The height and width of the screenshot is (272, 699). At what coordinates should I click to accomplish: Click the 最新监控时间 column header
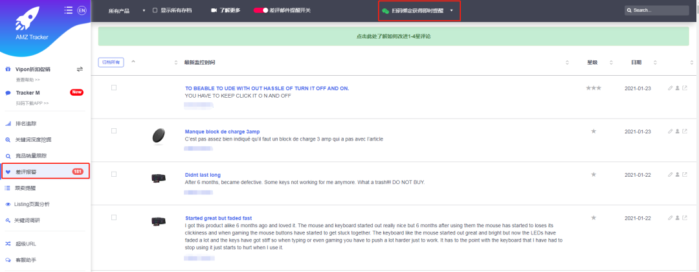click(x=200, y=62)
